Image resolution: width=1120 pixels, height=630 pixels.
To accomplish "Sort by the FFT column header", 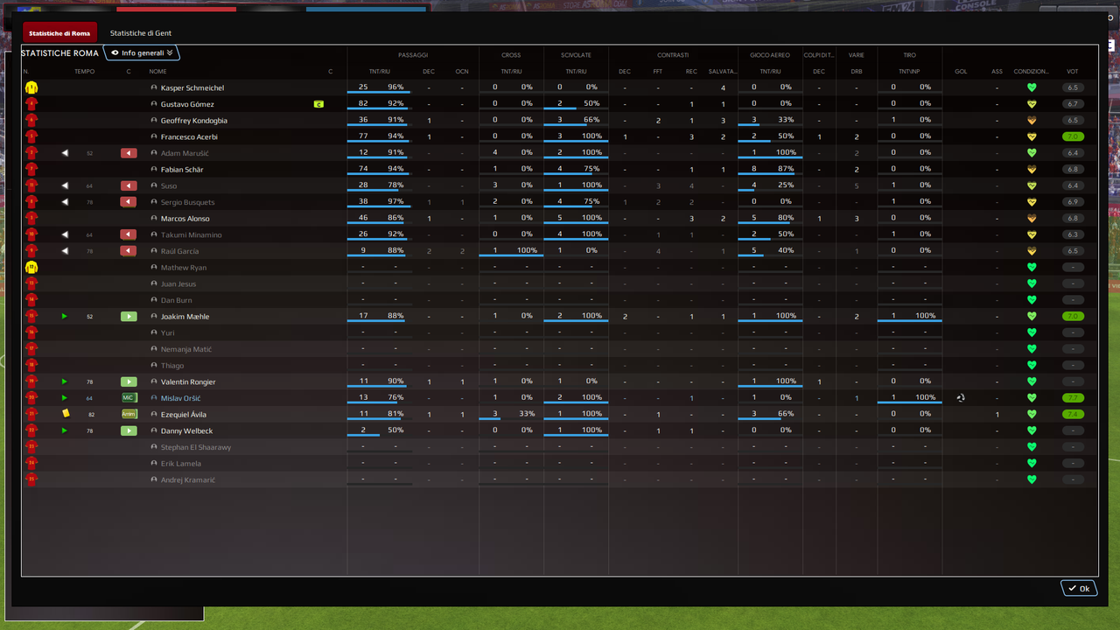I will click(658, 72).
